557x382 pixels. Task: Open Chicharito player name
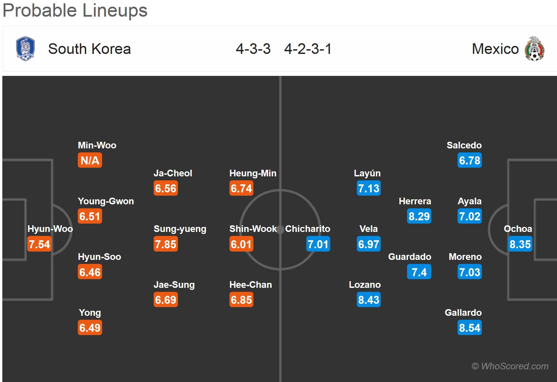pos(308,229)
